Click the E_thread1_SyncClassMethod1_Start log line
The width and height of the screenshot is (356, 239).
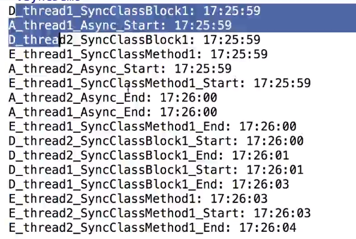tap(159, 83)
